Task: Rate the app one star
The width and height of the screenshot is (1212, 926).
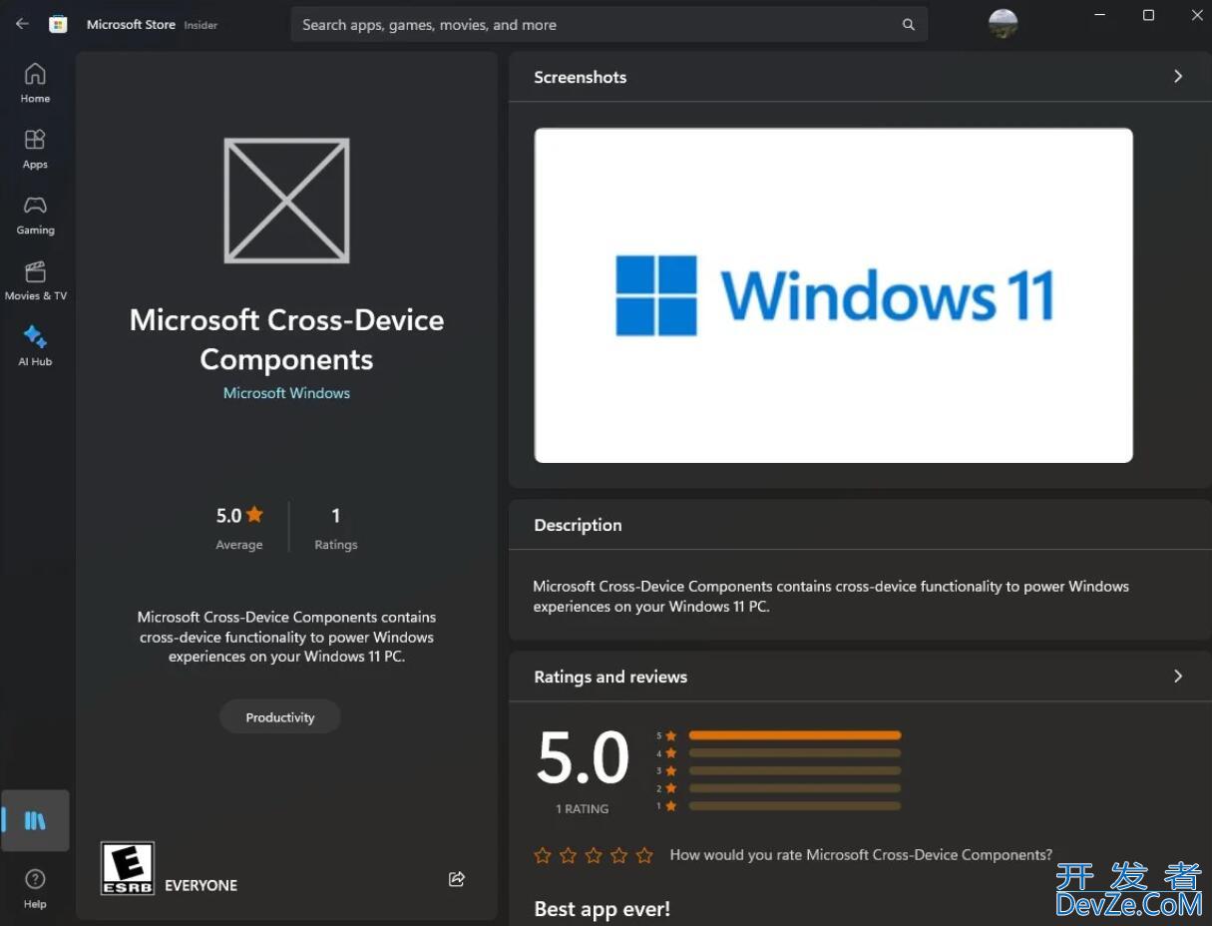Action: pyautogui.click(x=543, y=855)
